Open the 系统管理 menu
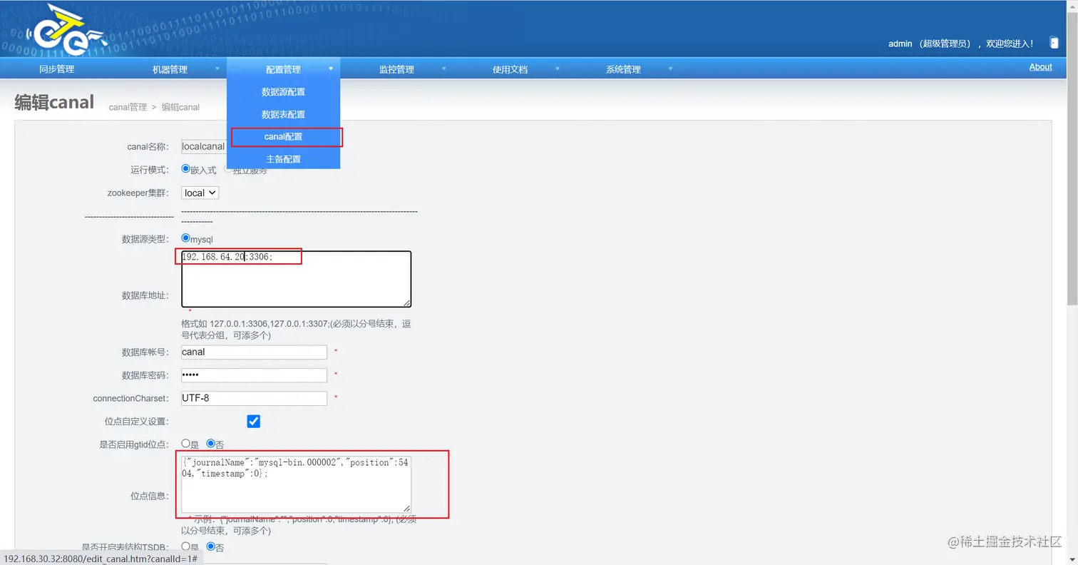The width and height of the screenshot is (1078, 565). [x=623, y=69]
